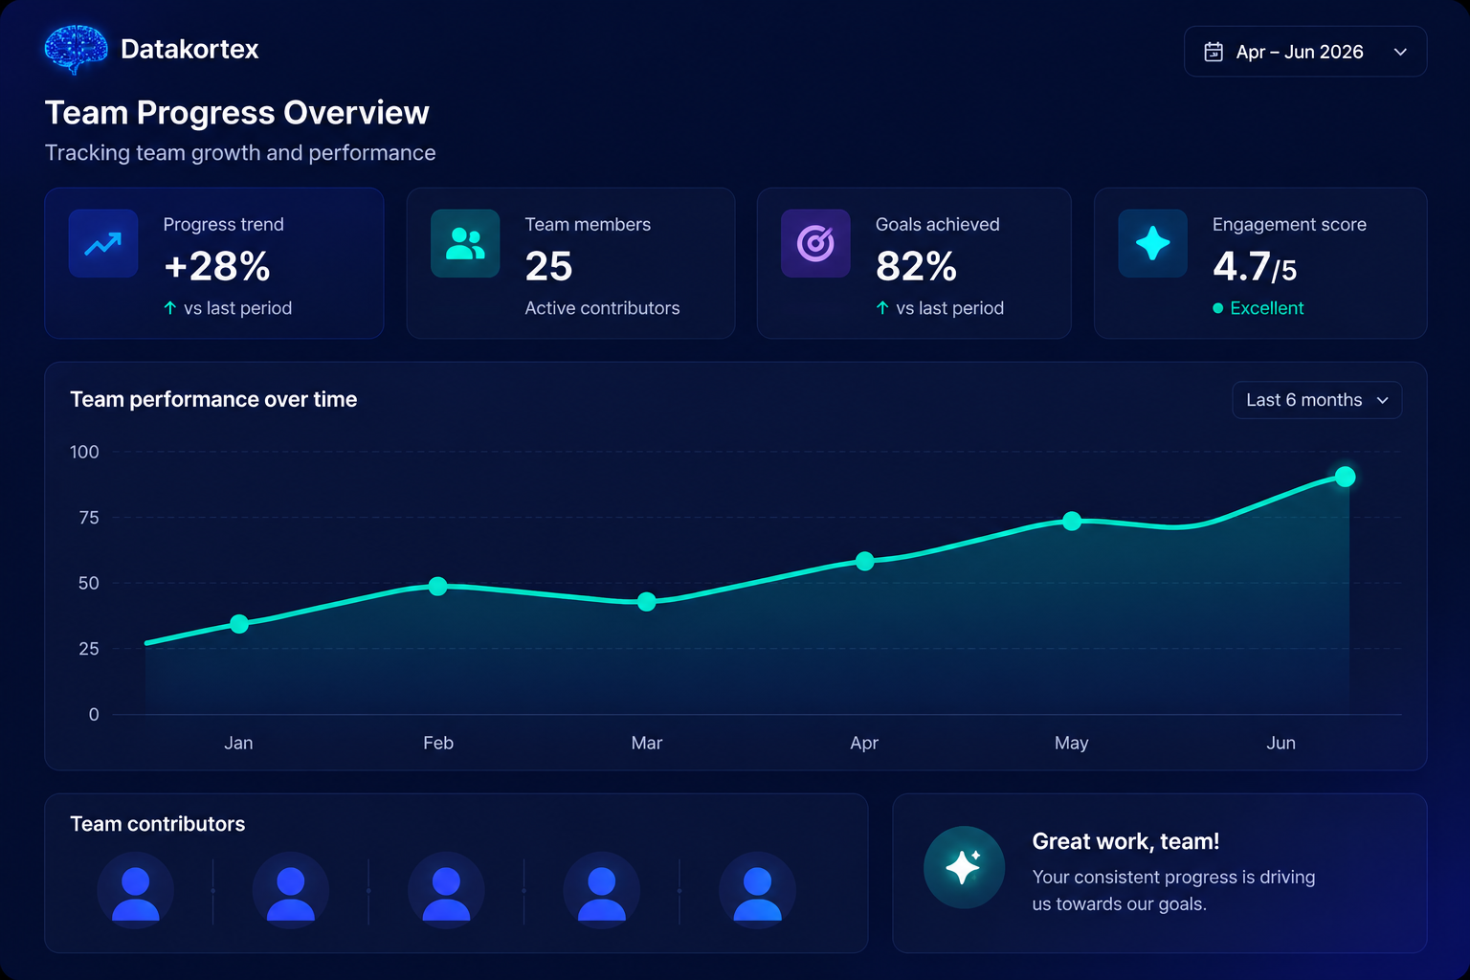Click the Progress trend rising-arrow icon
The image size is (1470, 980).
(103, 243)
